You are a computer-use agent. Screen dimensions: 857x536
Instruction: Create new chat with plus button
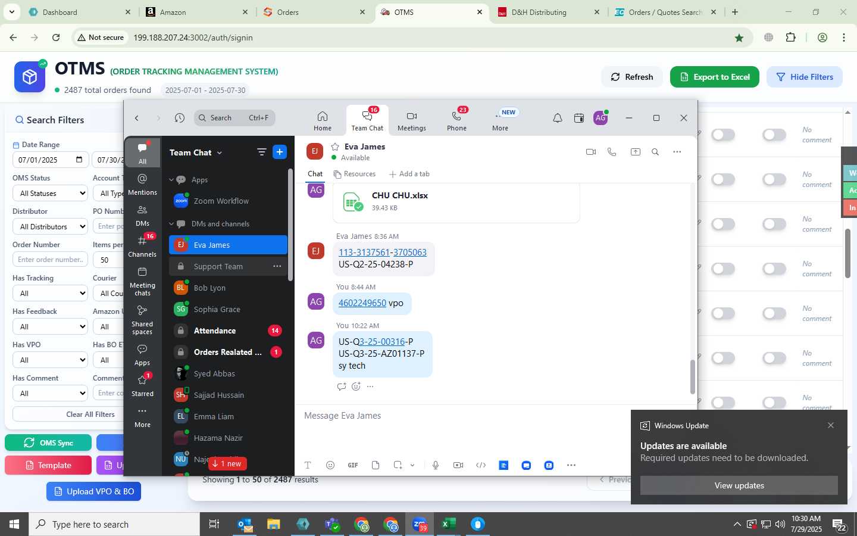tap(280, 152)
